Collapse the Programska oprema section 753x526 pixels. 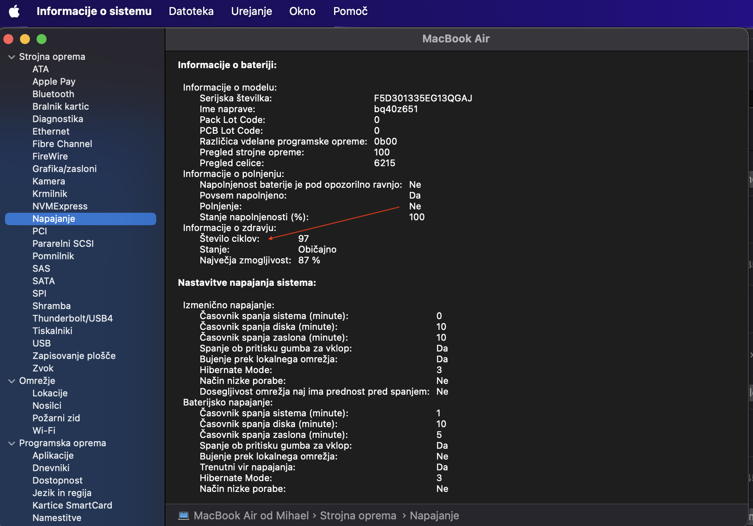tap(12, 443)
